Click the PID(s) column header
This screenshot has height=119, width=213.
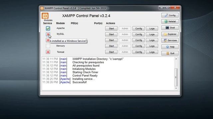pos(75,23)
